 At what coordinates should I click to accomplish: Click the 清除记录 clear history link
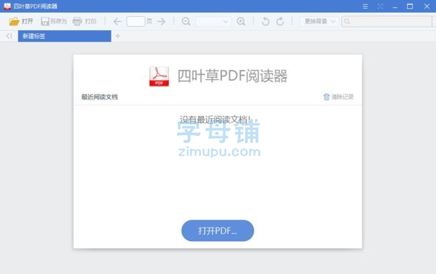pos(338,97)
